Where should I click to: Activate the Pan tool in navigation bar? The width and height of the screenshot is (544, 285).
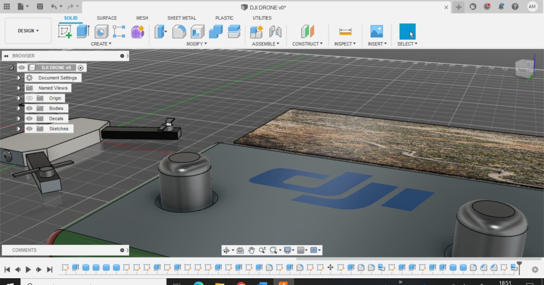(252, 250)
